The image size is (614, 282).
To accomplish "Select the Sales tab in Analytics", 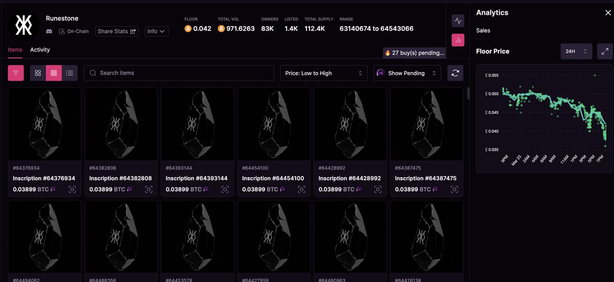I will (483, 31).
